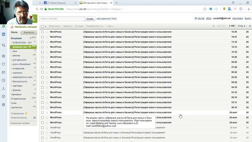This screenshot has height=142, width=252.
Task: Star the WordPress email from 15:44
Action: (47, 32)
